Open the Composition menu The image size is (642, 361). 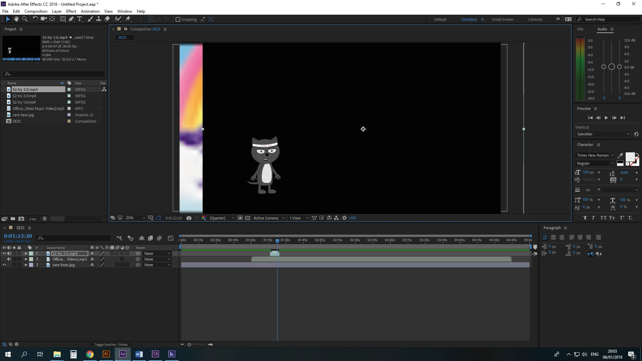coord(36,11)
